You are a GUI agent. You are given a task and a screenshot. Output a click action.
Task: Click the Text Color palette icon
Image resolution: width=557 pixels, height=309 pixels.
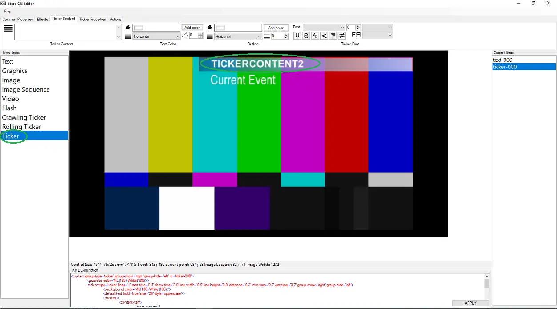click(128, 28)
